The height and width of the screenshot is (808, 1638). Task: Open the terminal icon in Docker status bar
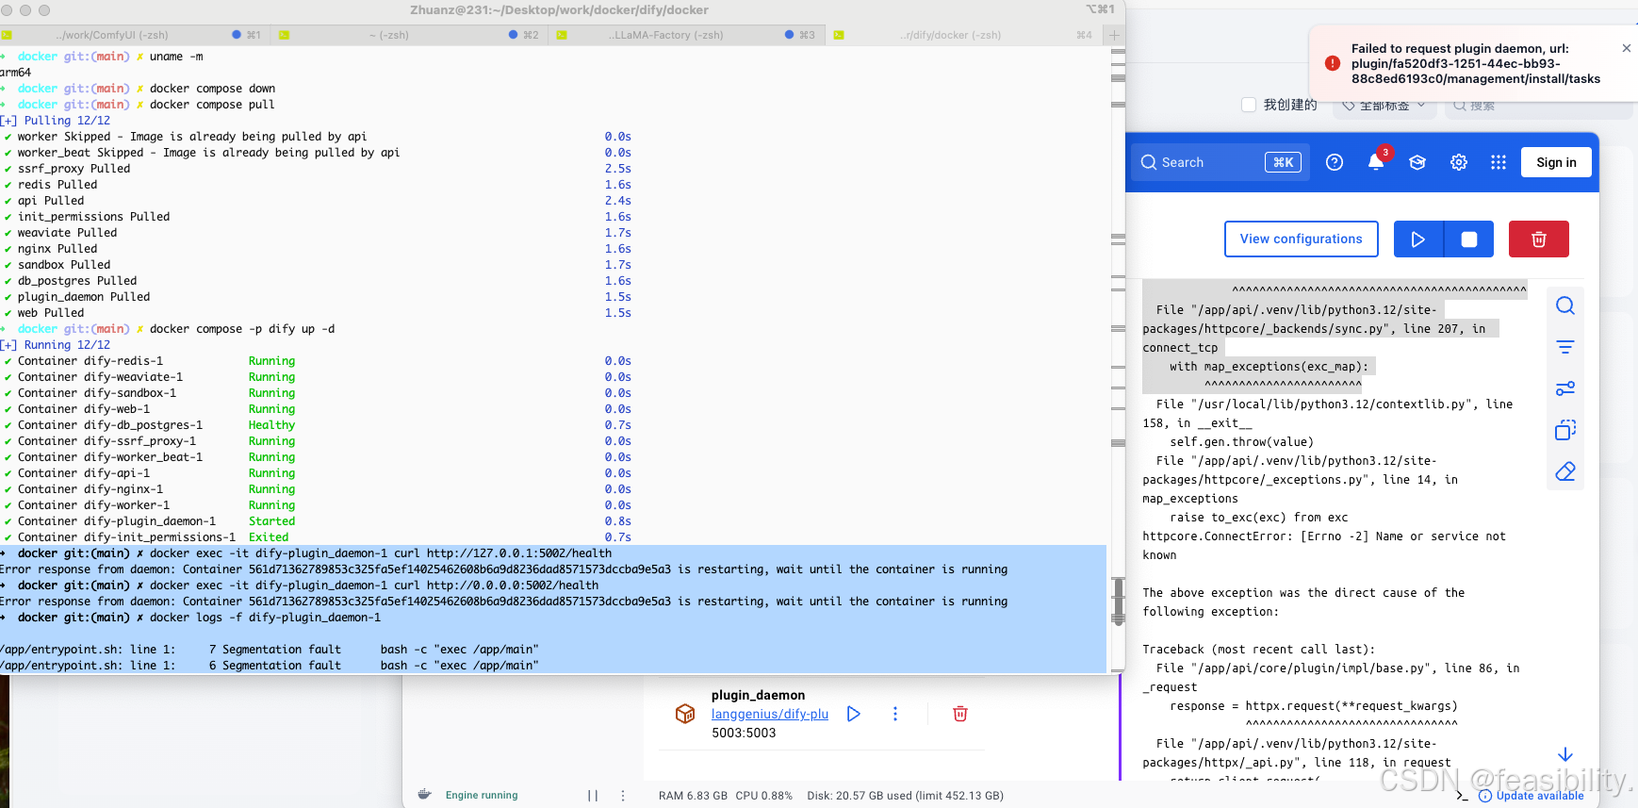1462,796
